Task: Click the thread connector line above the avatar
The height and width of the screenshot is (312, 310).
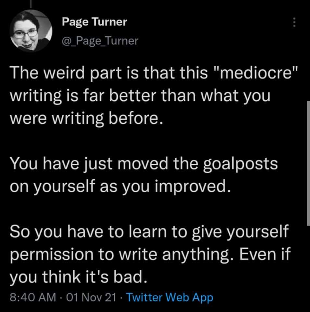Action: pos(31,4)
